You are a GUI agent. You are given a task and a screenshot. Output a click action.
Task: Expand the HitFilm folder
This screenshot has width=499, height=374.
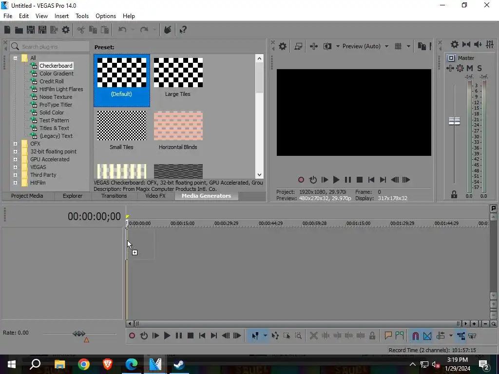click(15, 183)
